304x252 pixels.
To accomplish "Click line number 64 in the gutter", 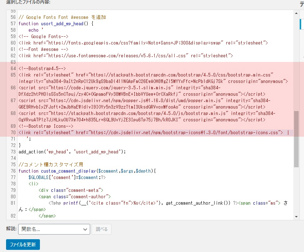I will click(13, 68).
